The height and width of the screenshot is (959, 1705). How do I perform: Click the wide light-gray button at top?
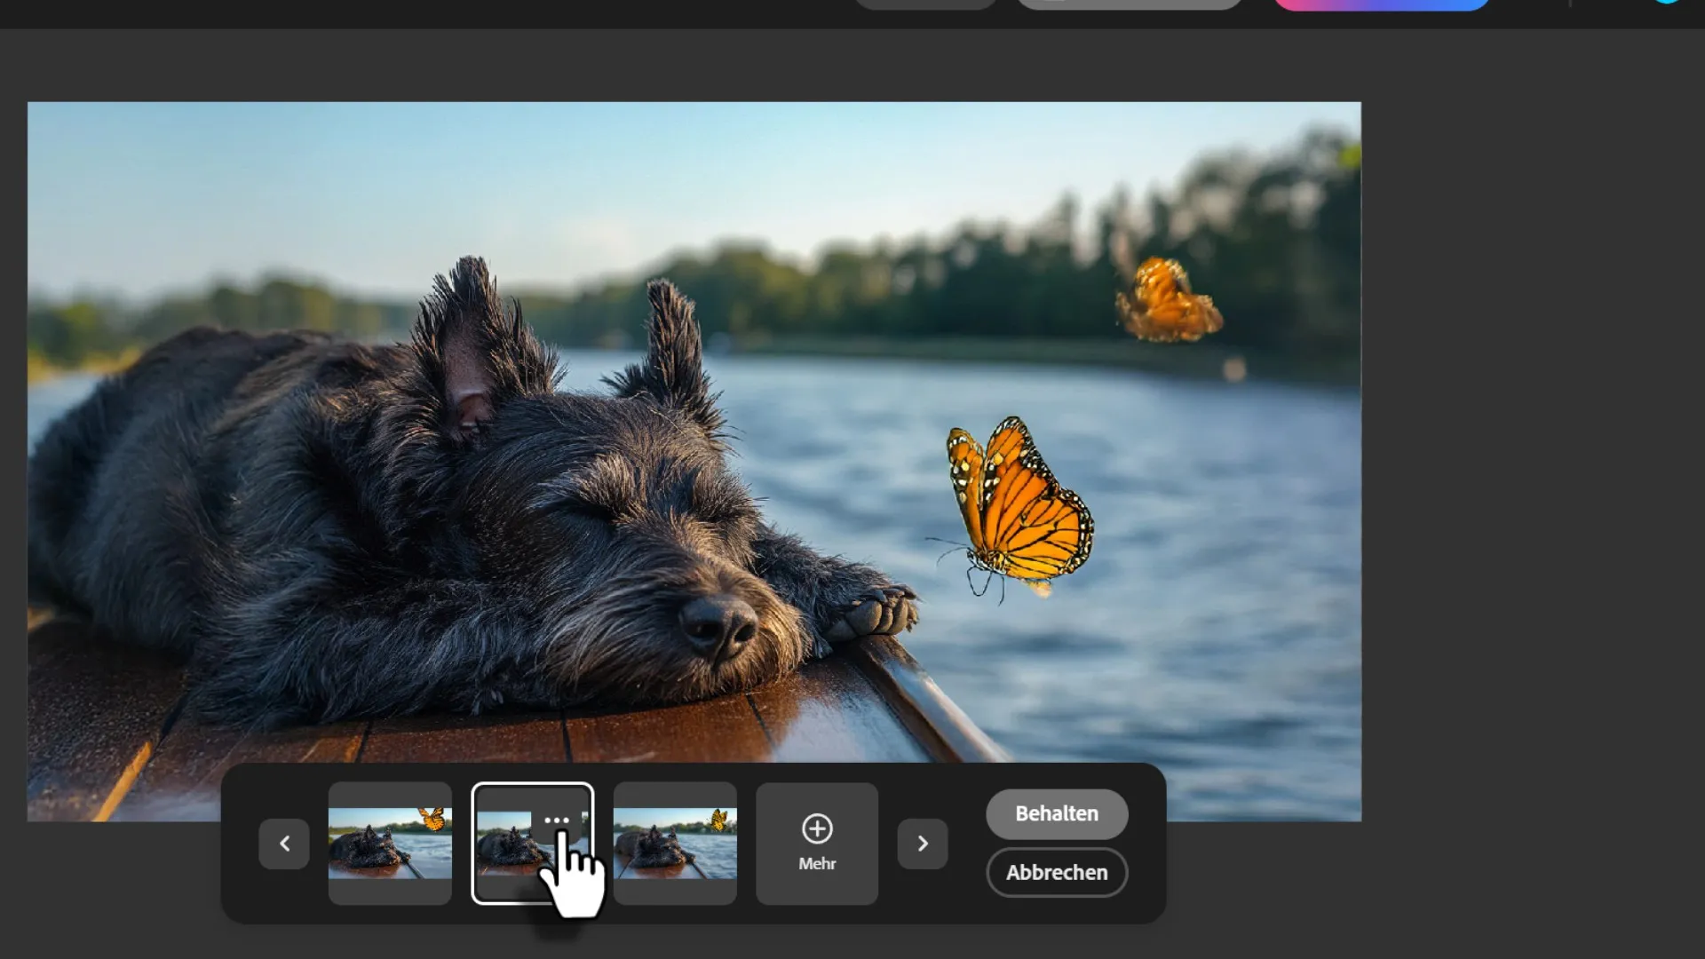(1129, 4)
